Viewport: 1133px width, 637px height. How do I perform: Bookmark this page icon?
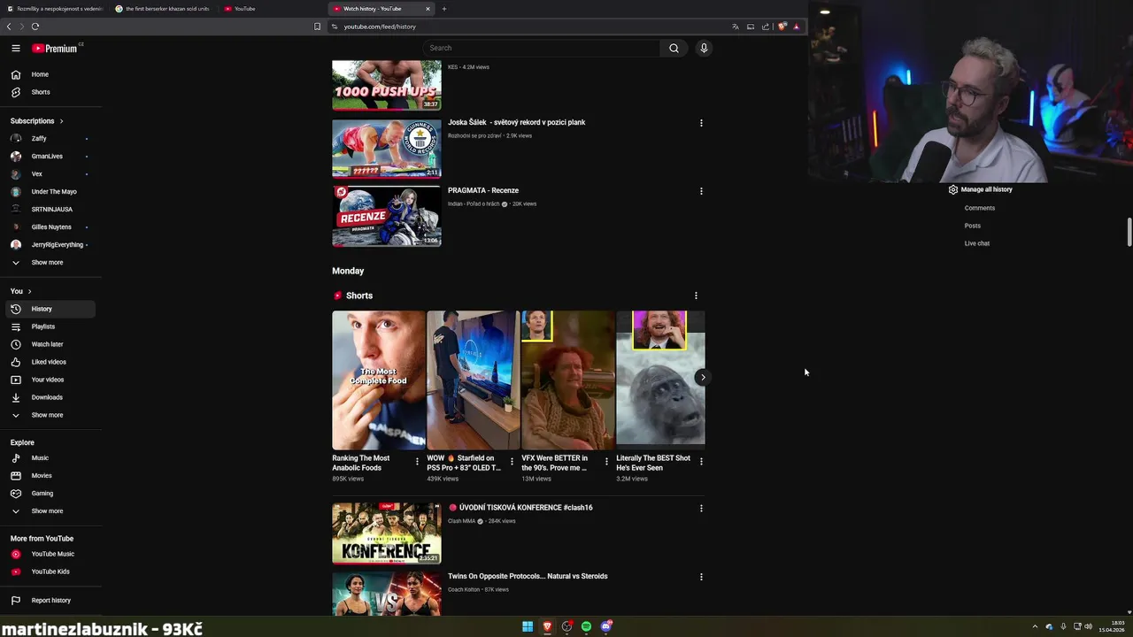pyautogui.click(x=317, y=27)
